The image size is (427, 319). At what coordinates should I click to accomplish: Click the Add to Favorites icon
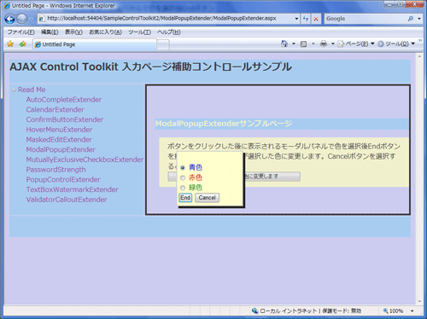[x=22, y=44]
